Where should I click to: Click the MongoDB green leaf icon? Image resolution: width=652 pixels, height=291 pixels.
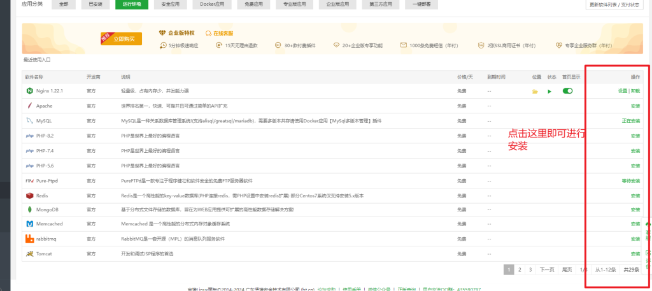[29, 209]
